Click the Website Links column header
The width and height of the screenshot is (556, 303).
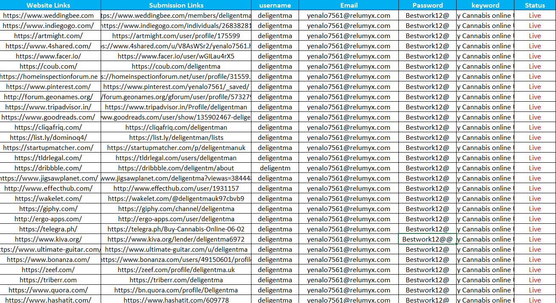point(48,5)
